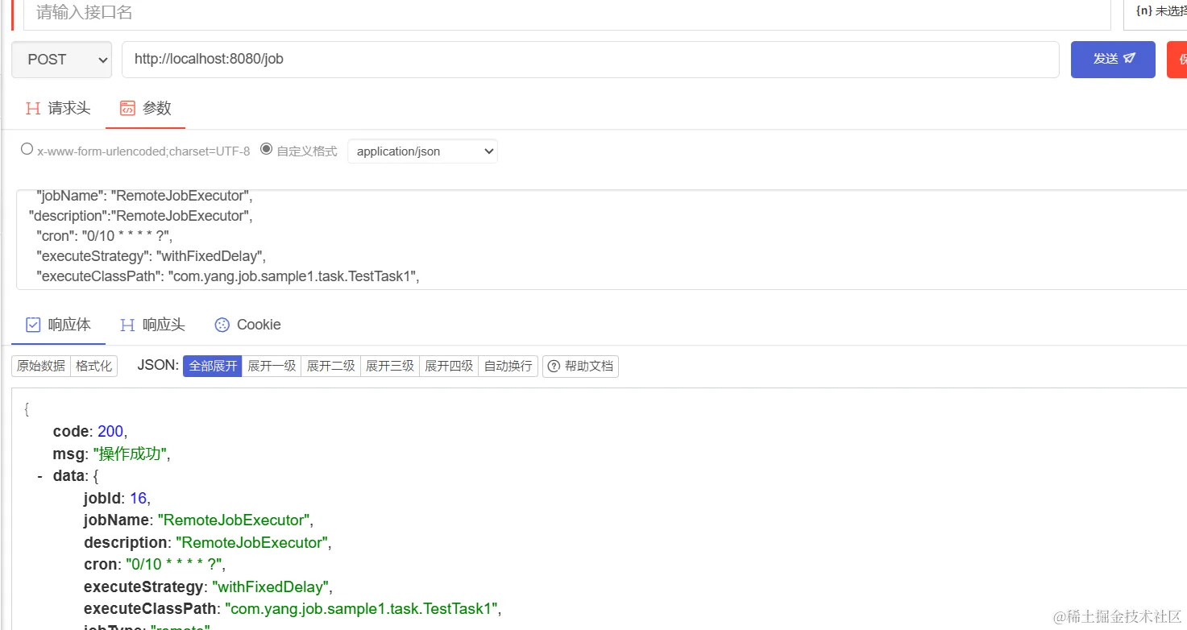Screen dimensions: 1187x630
Task: Click request body "description" line
Action: point(141,216)
